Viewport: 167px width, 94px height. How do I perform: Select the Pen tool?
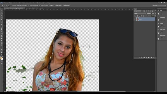point(2,43)
